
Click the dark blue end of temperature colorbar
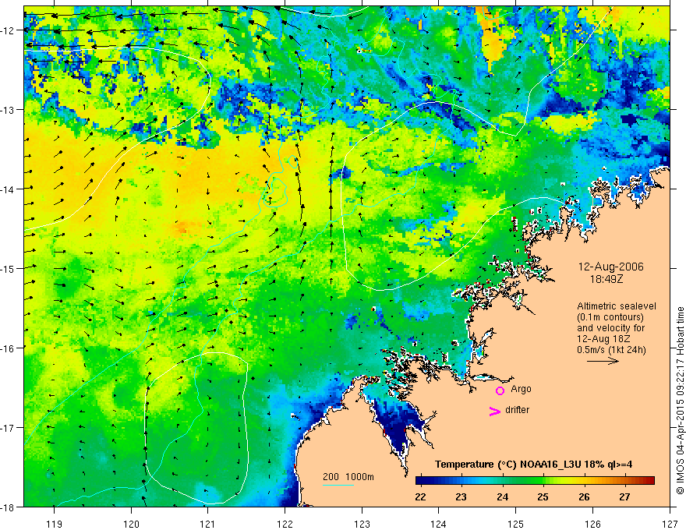tap(421, 481)
